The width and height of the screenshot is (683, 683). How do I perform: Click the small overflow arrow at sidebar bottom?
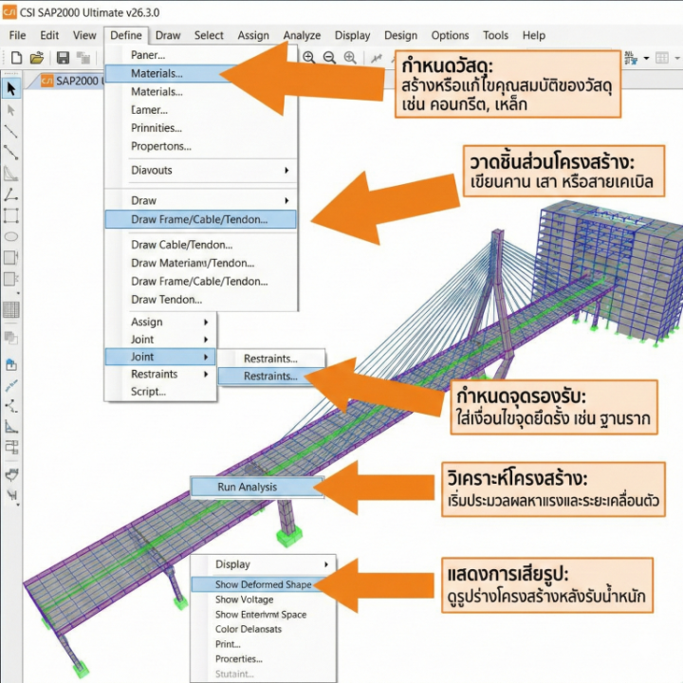[x=18, y=505]
